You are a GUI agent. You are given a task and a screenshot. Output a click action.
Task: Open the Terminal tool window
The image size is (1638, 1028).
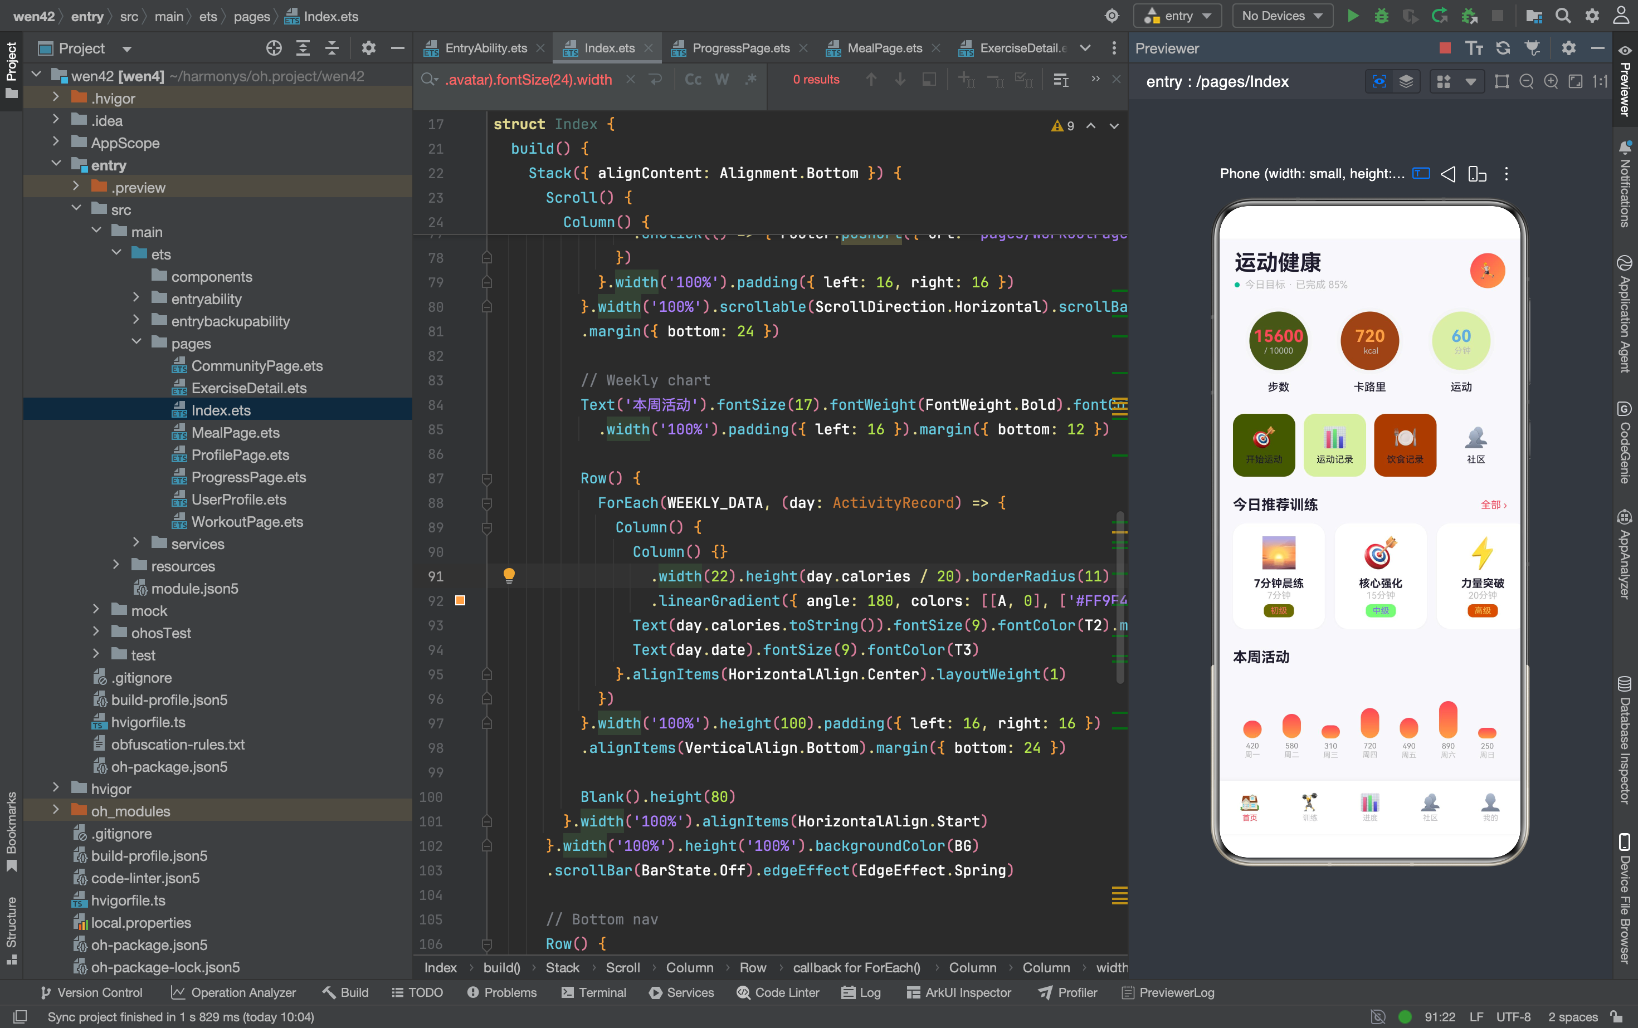(x=593, y=993)
